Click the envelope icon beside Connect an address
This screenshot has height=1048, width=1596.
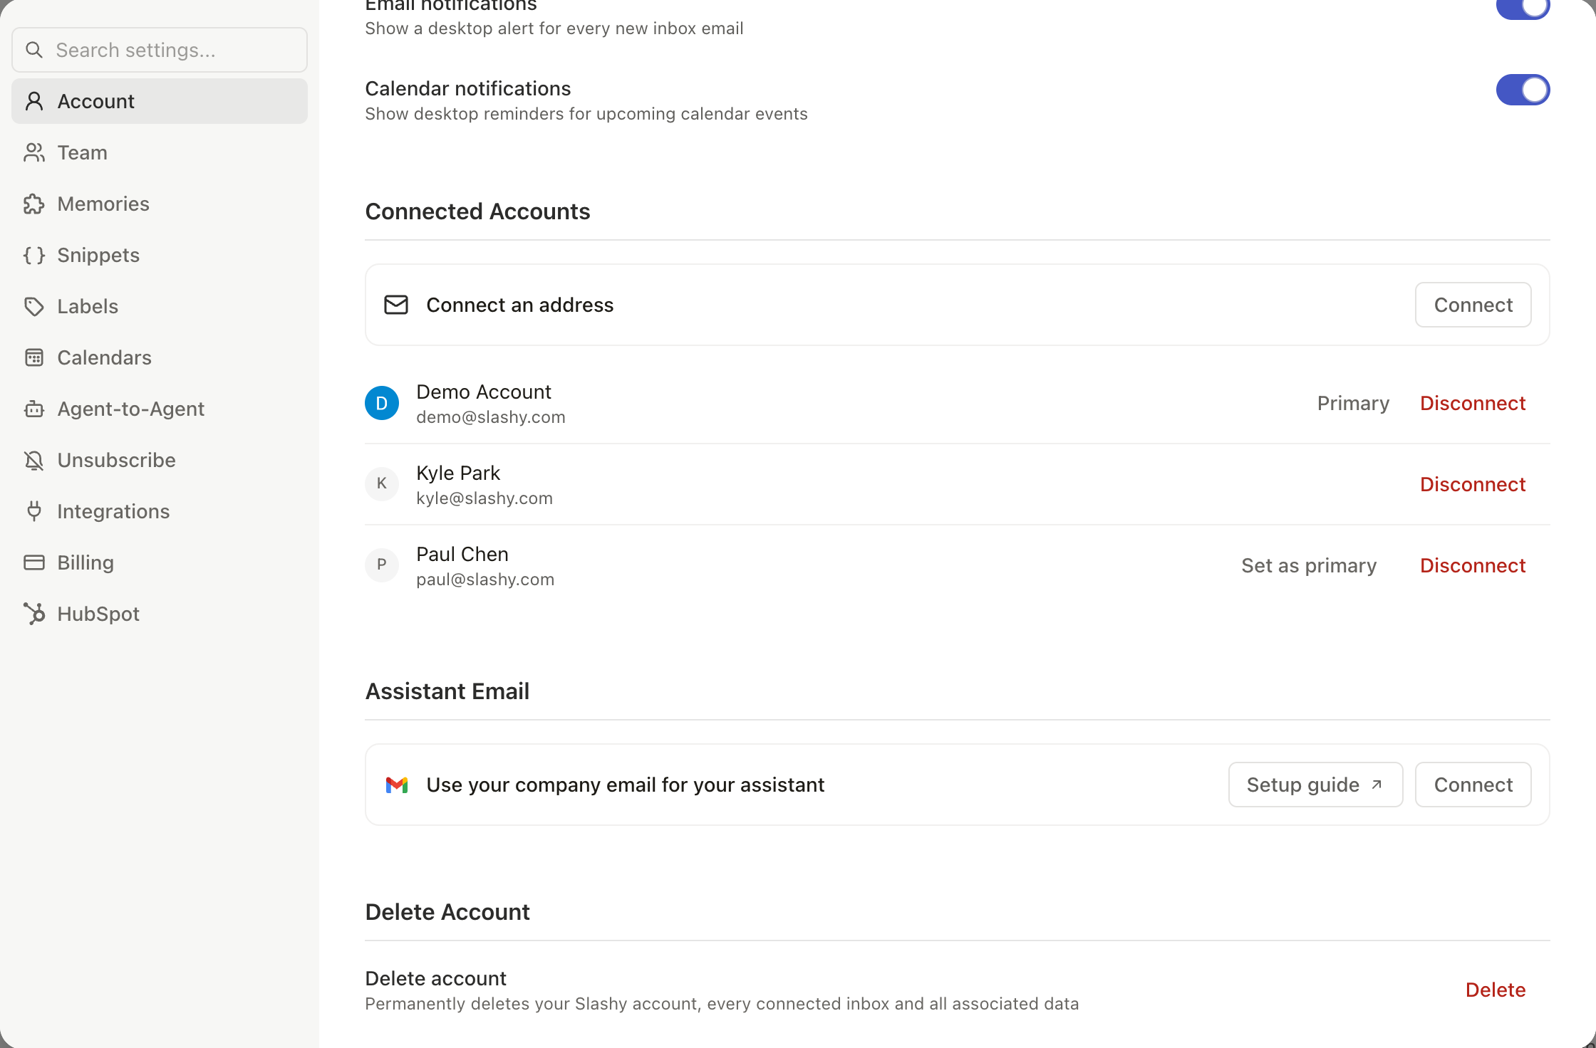396,305
